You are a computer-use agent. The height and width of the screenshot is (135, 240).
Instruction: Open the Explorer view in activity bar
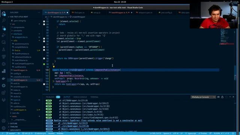pos(3,13)
